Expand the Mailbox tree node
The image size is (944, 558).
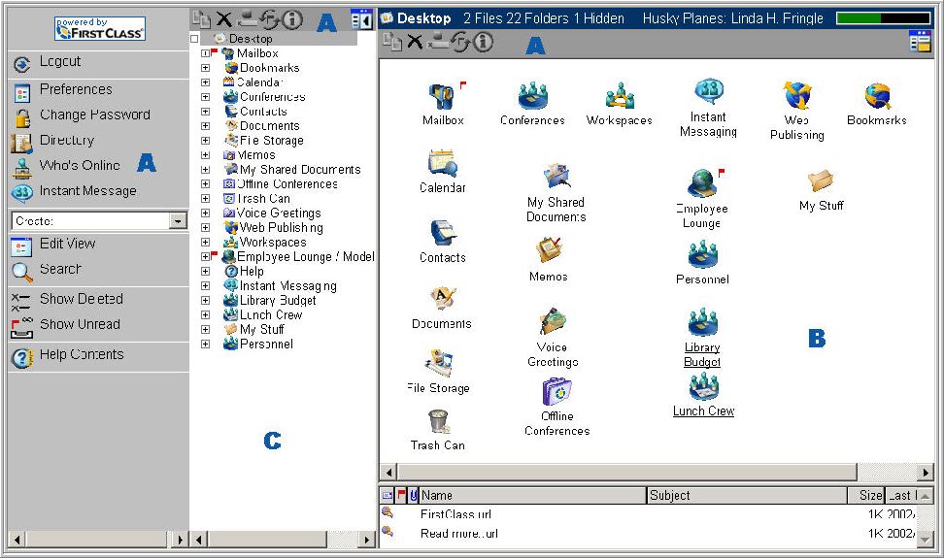tap(205, 53)
